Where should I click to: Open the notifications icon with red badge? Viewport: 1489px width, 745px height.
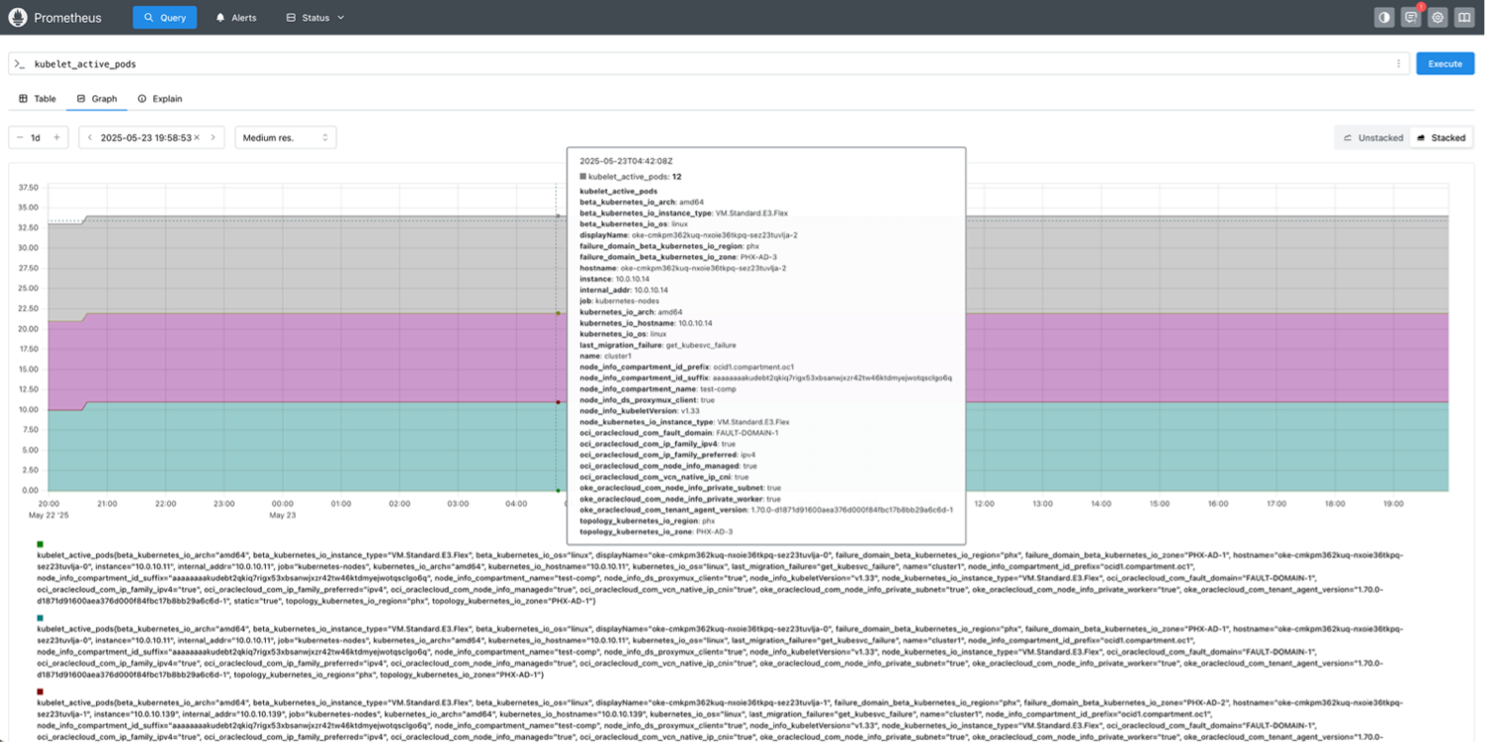1410,17
